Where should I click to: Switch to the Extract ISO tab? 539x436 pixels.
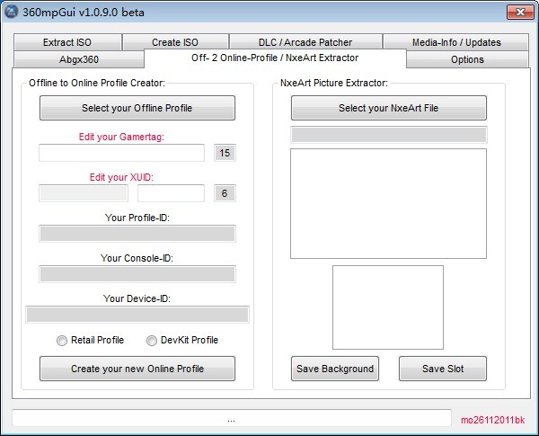(67, 42)
